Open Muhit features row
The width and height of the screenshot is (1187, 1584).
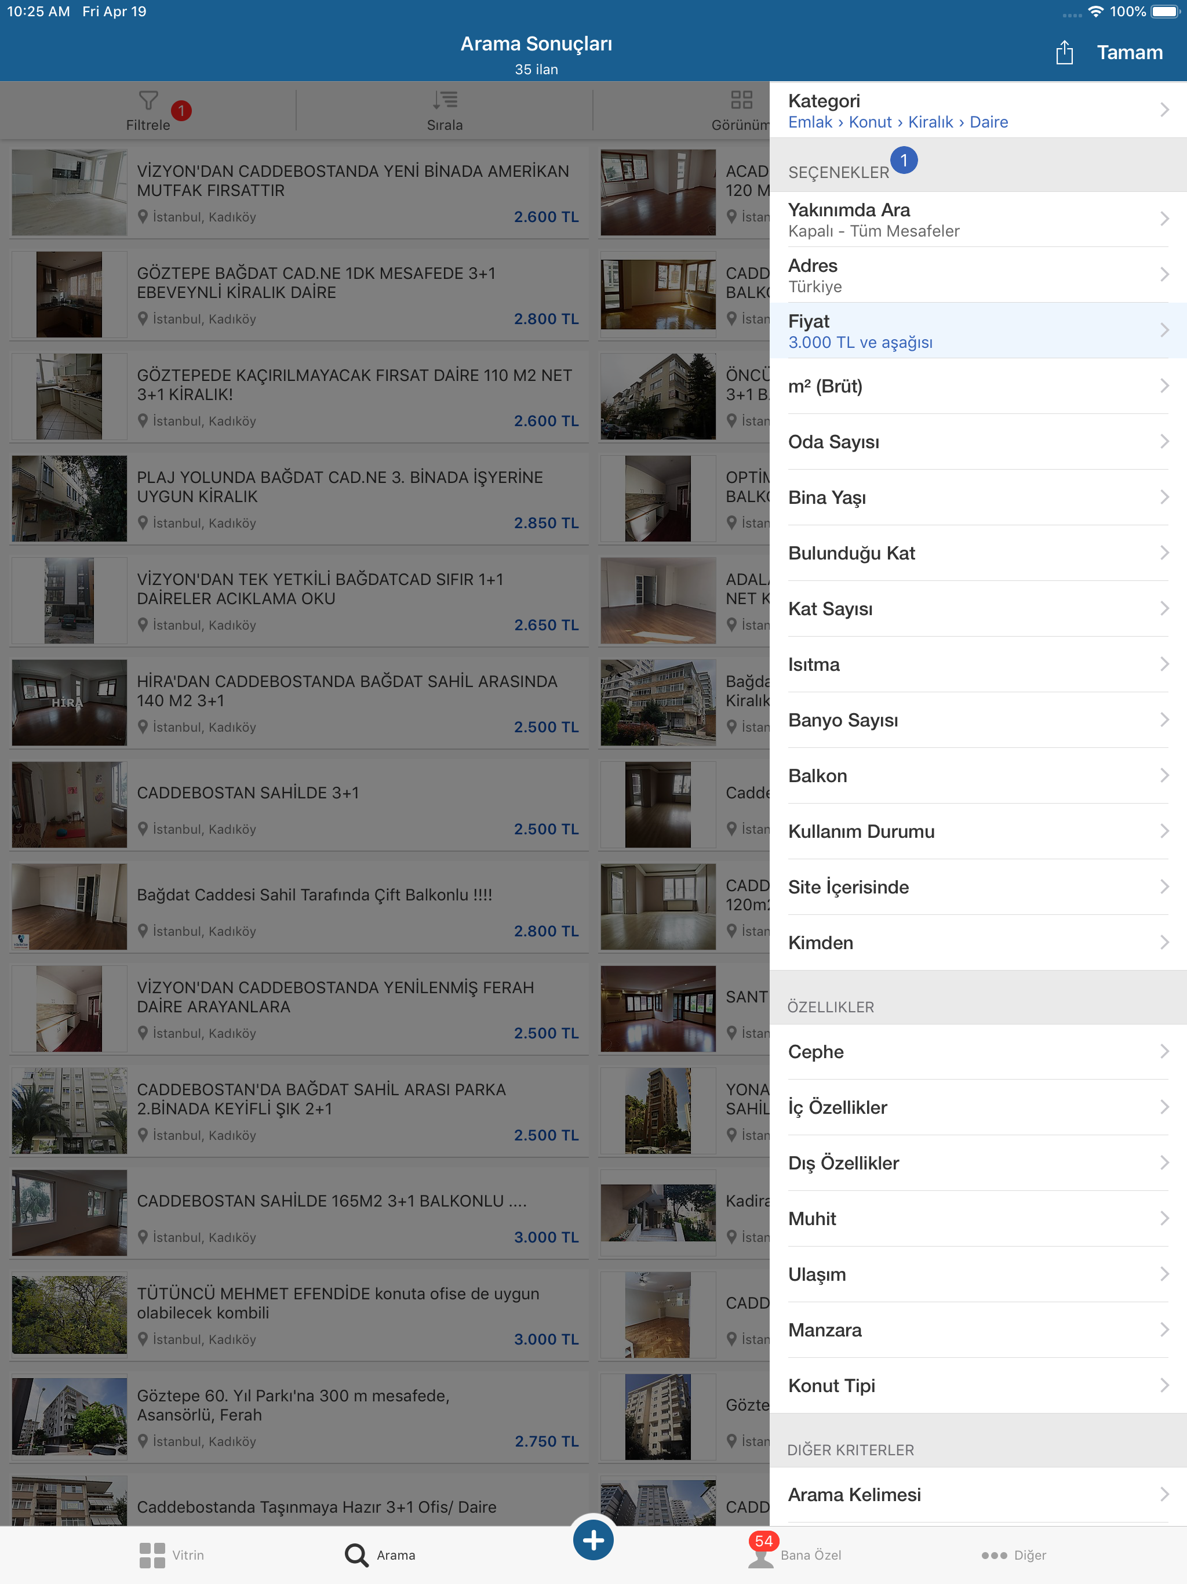978,1219
